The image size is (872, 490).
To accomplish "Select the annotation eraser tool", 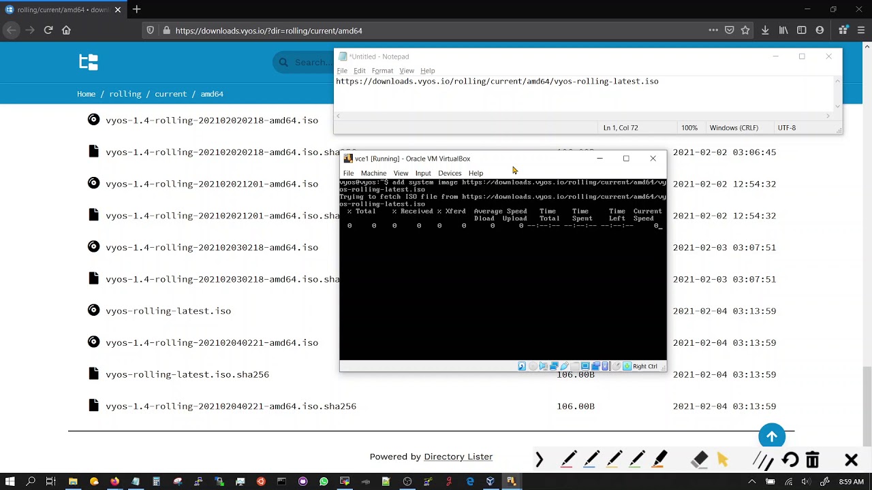I will (700, 460).
